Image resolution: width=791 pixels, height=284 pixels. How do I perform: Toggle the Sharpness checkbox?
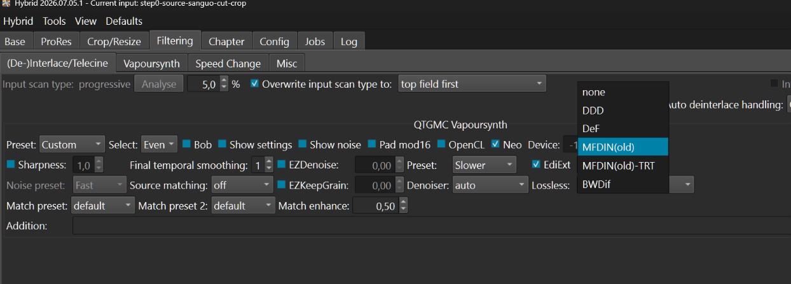click(11, 165)
